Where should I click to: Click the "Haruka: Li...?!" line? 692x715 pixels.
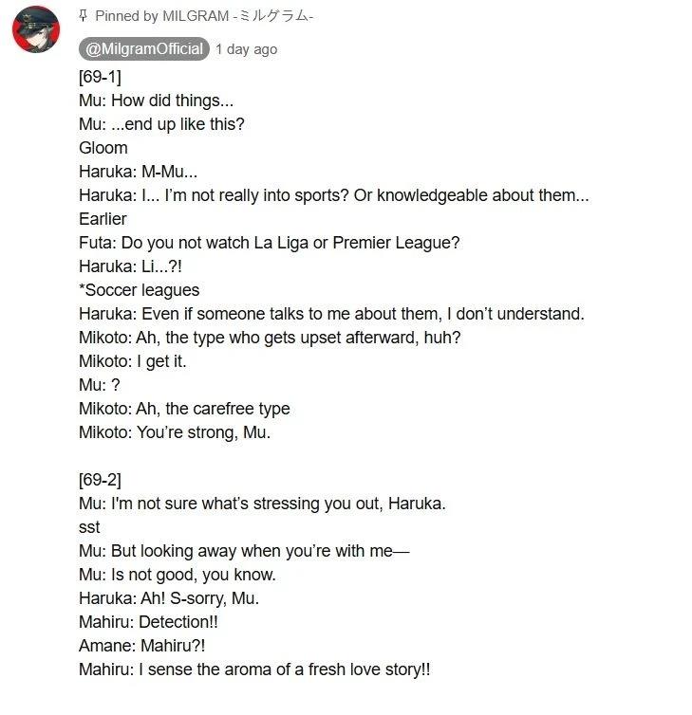(x=130, y=266)
